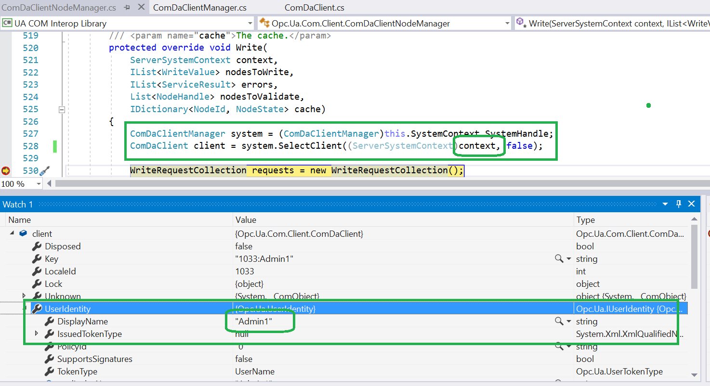Screen dimensions: 710x386
Task: Open the UA COM Interop Library project dropdown
Action: [x=250, y=23]
